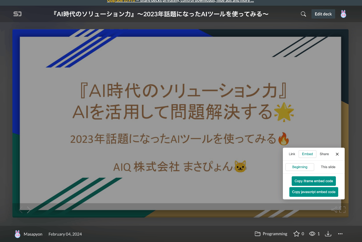
Task: Select the Beginning start option
Action: (300, 167)
